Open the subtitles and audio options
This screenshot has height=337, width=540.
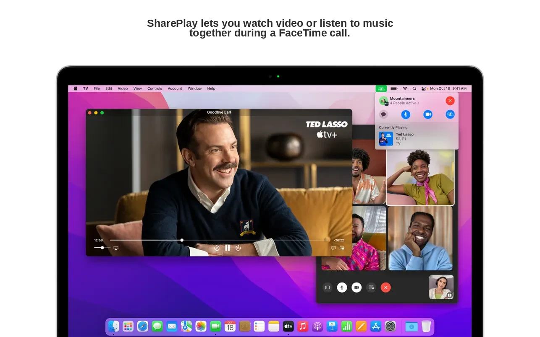click(x=333, y=248)
